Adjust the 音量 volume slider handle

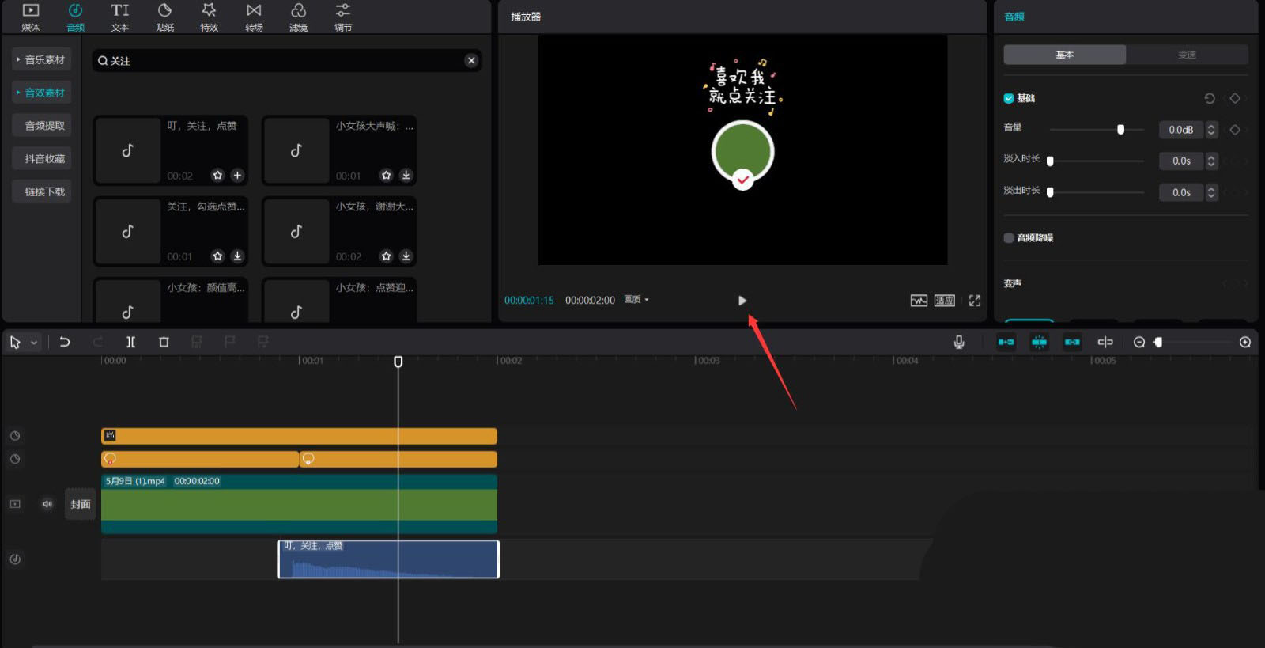[x=1120, y=130]
